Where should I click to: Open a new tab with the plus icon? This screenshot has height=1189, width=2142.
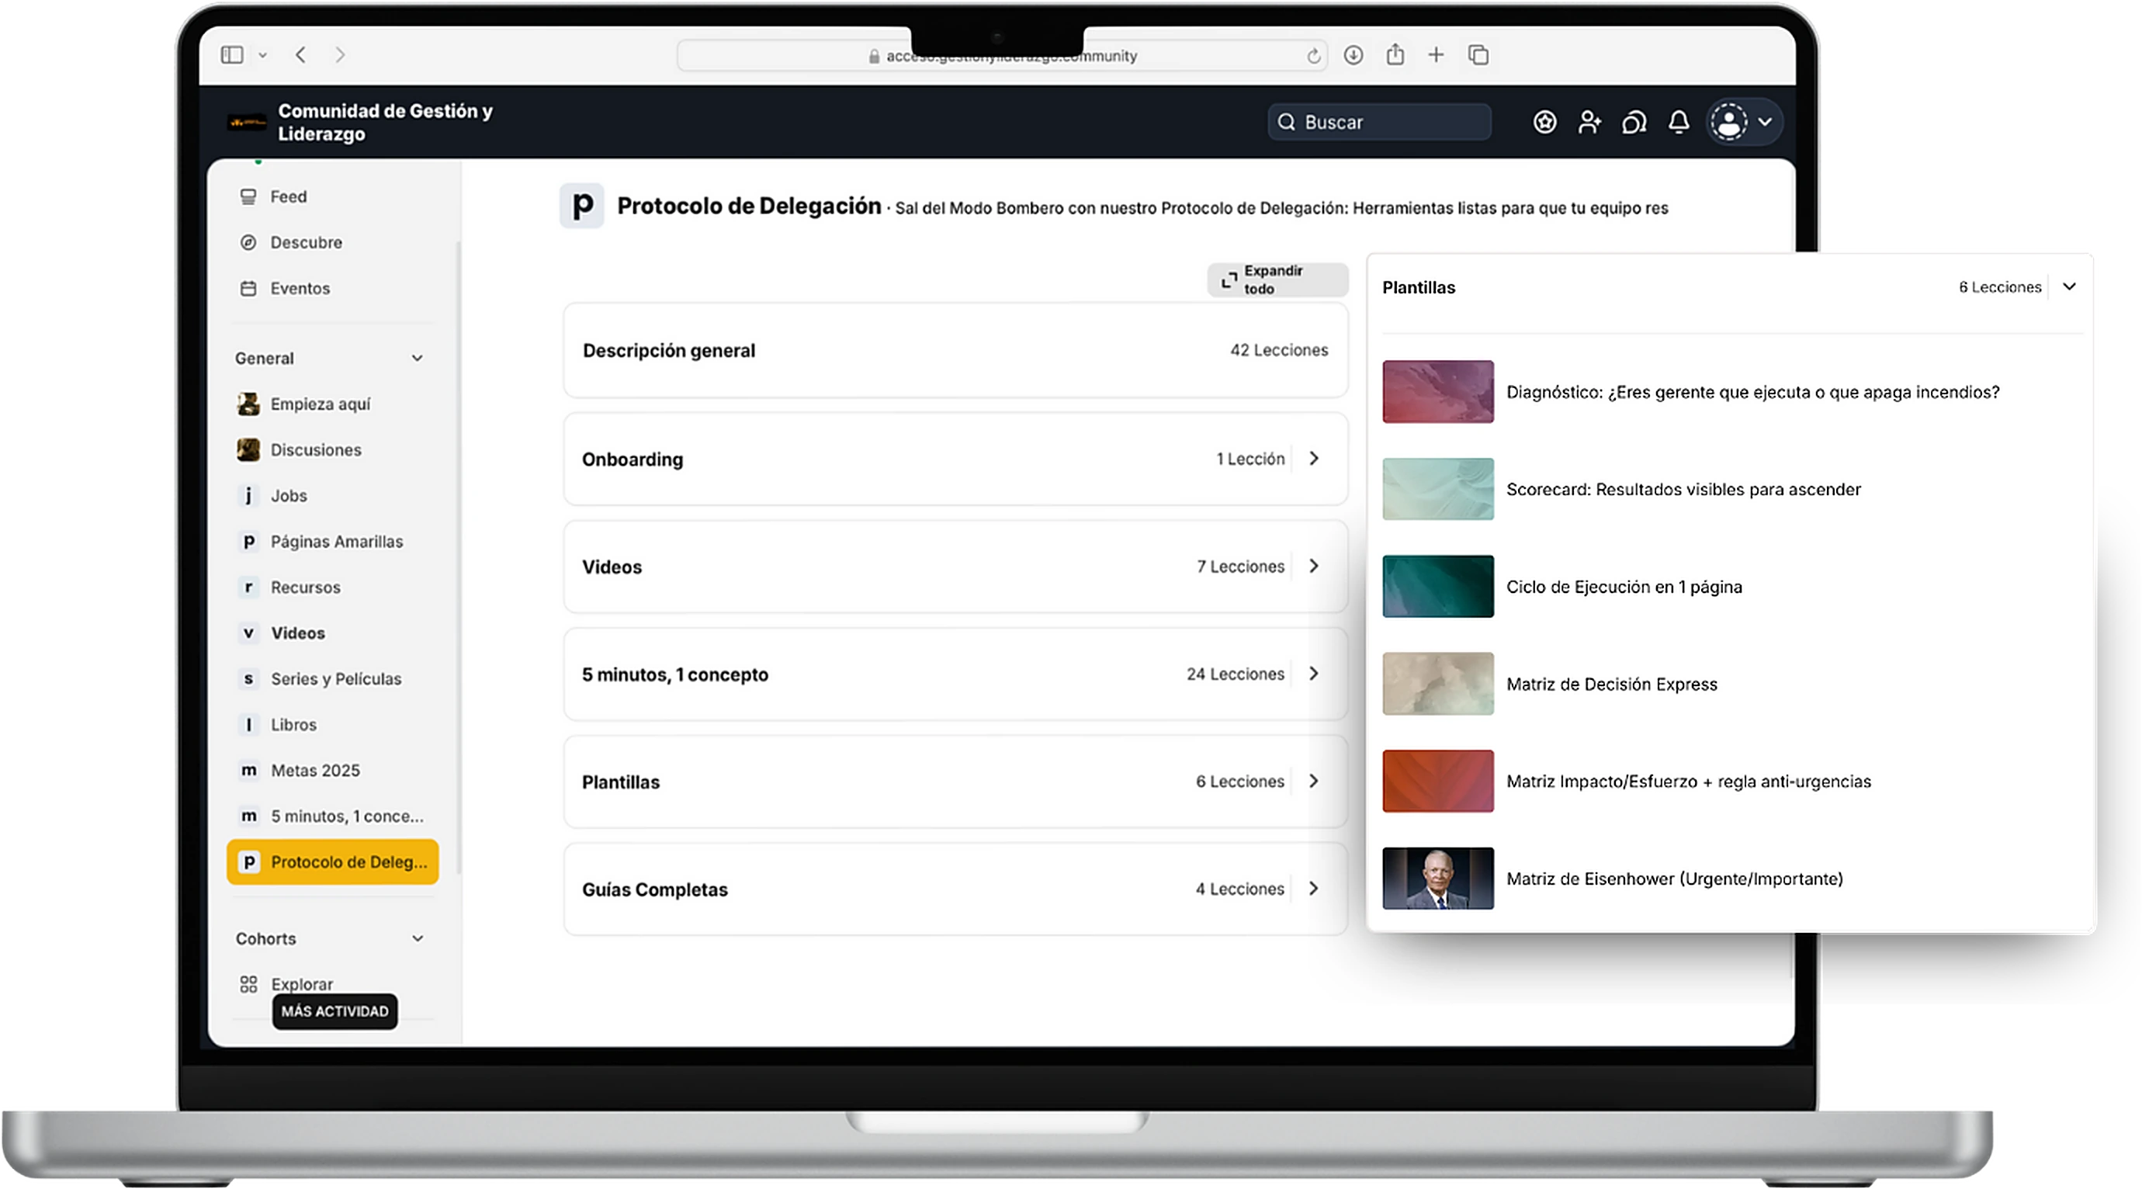(1436, 55)
